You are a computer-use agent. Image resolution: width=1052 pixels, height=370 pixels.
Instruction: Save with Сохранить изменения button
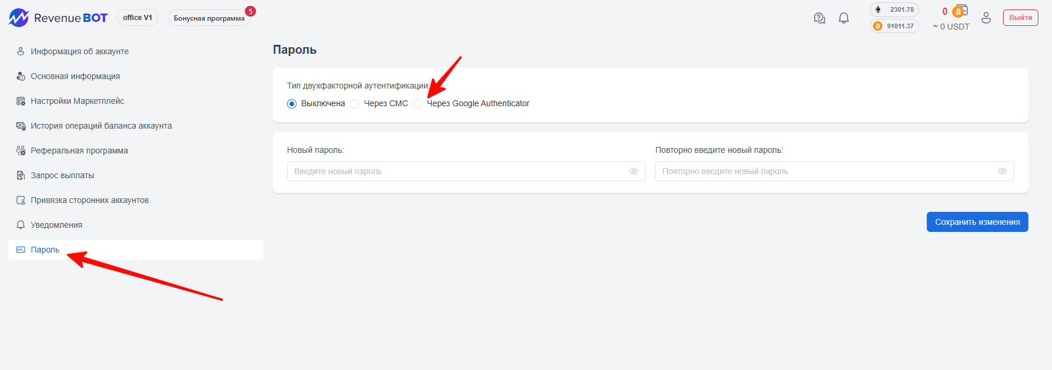click(x=977, y=222)
